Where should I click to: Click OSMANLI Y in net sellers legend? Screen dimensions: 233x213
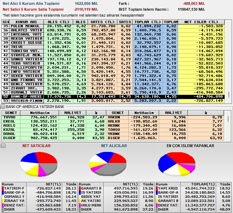14,197
